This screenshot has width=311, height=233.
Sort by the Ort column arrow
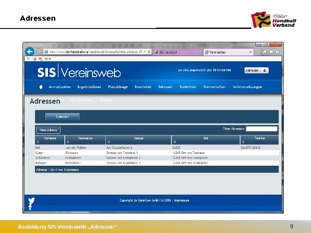175,142
